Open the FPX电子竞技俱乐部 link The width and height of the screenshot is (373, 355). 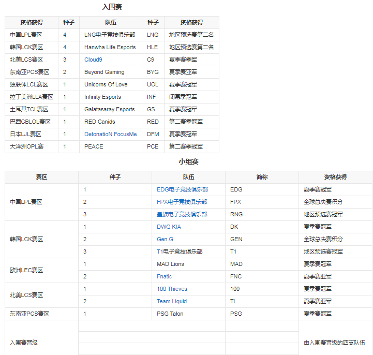coord(182,202)
